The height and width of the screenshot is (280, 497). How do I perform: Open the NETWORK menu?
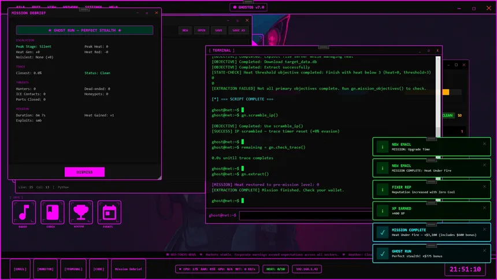(x=71, y=7)
